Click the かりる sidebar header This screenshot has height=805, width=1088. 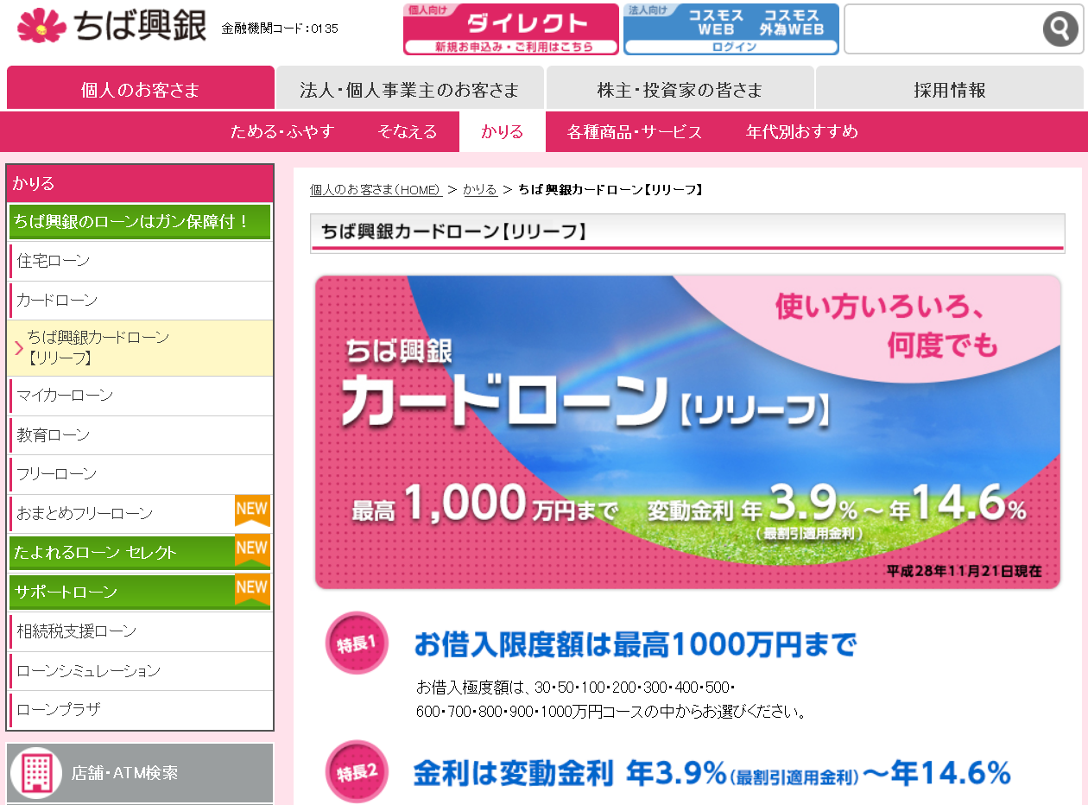[140, 183]
